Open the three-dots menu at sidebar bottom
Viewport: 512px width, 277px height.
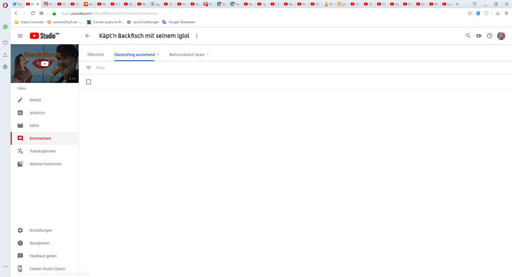point(5,266)
